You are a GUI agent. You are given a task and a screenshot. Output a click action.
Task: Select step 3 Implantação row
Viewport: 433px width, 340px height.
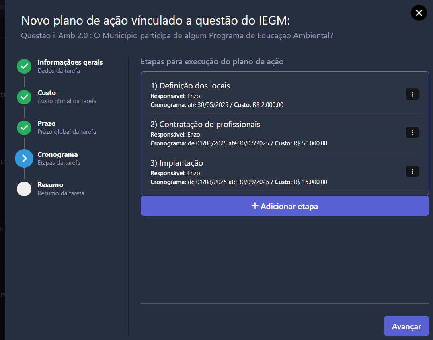coord(284,172)
